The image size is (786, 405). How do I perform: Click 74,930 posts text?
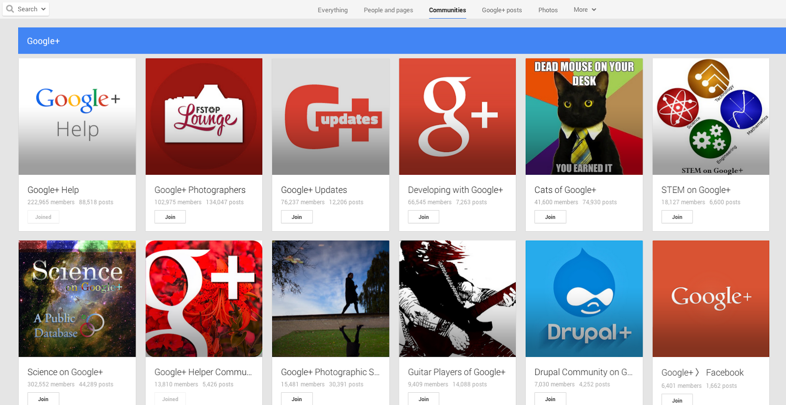[599, 202]
